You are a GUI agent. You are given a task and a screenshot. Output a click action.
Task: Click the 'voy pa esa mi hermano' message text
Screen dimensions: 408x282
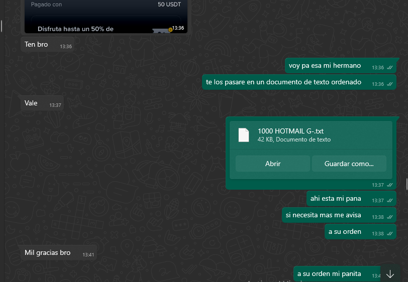coord(325,66)
